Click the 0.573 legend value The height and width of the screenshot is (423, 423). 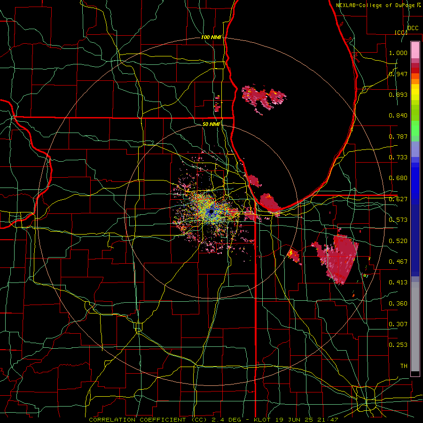pos(398,220)
